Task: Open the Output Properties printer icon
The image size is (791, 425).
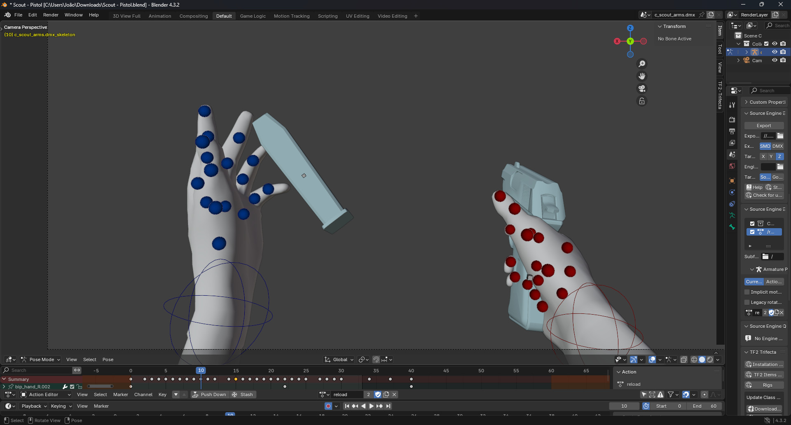Action: [x=732, y=131]
